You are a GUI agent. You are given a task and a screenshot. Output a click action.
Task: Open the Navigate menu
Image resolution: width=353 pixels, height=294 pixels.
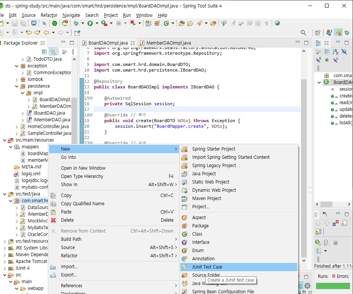(71, 15)
